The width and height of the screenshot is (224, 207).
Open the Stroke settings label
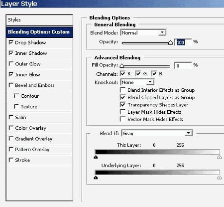22,160
